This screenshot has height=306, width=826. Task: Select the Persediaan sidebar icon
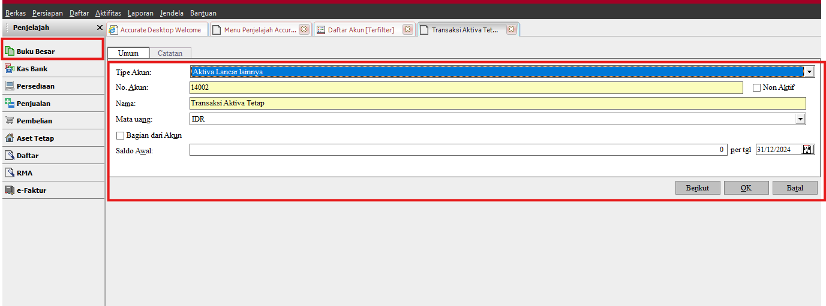(x=10, y=86)
